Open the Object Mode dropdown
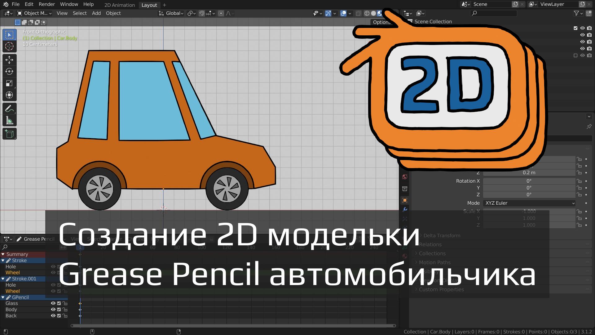 point(34,13)
